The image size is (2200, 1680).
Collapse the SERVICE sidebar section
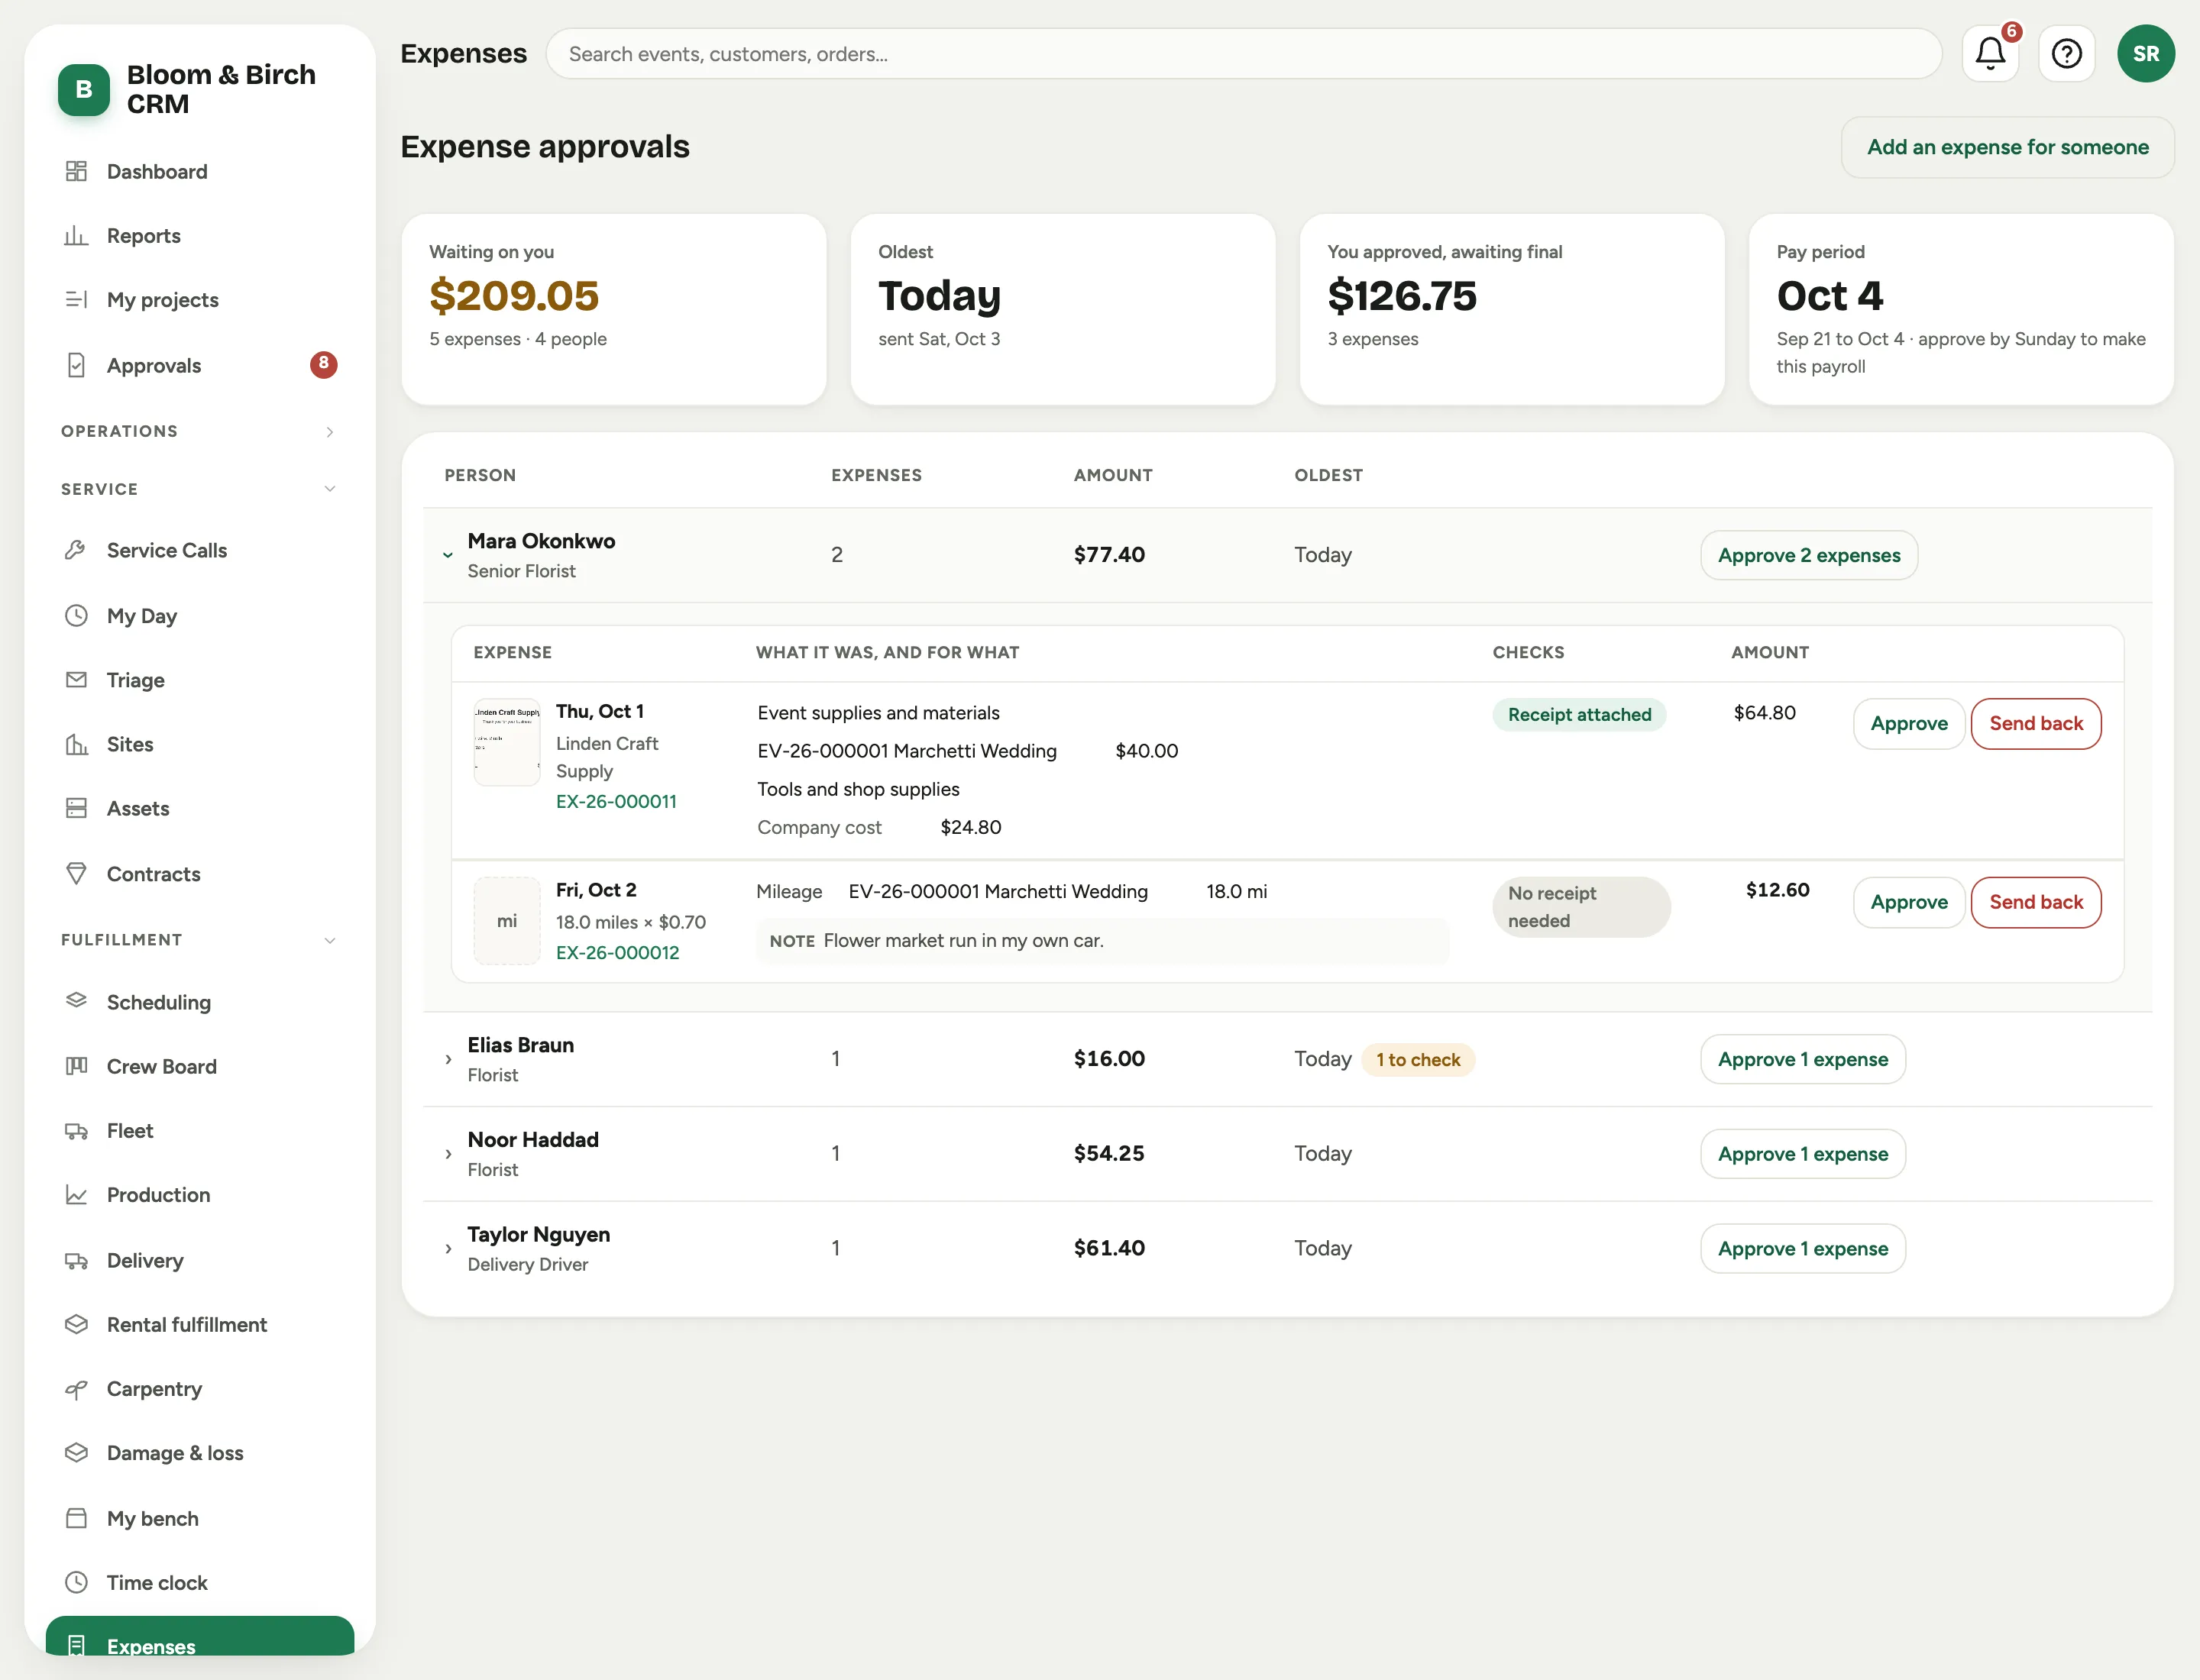198,489
